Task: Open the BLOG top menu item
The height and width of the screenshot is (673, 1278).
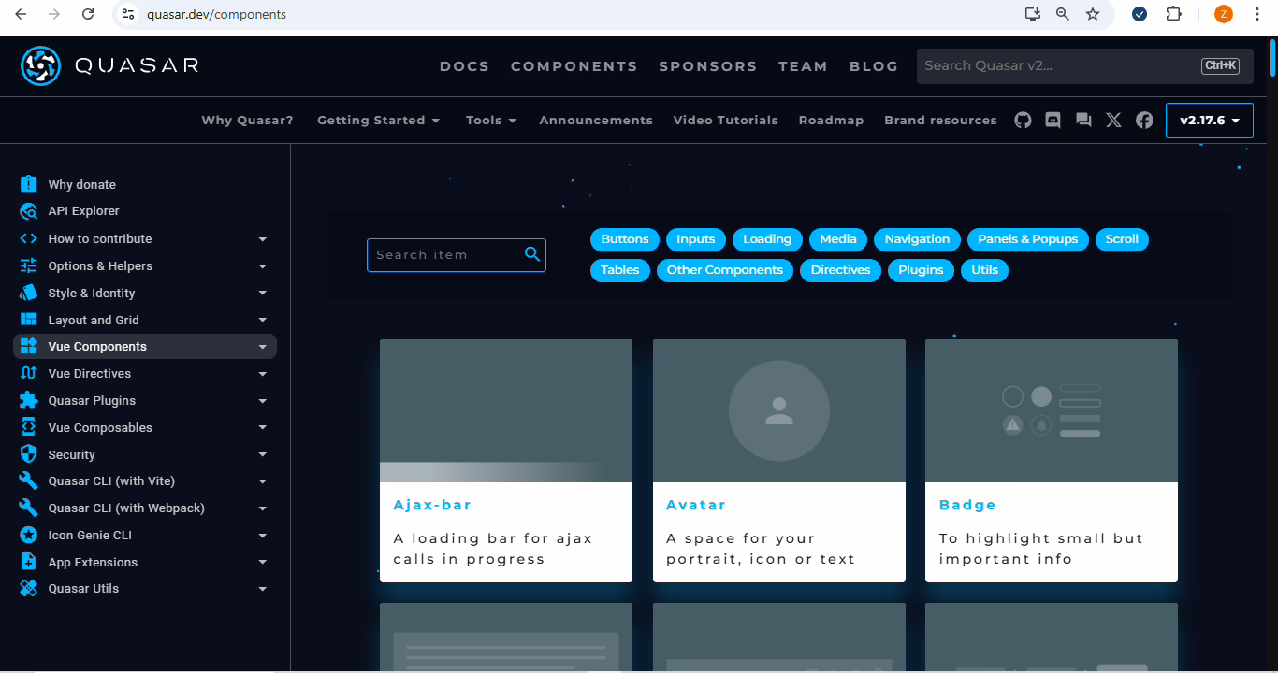Action: point(874,66)
